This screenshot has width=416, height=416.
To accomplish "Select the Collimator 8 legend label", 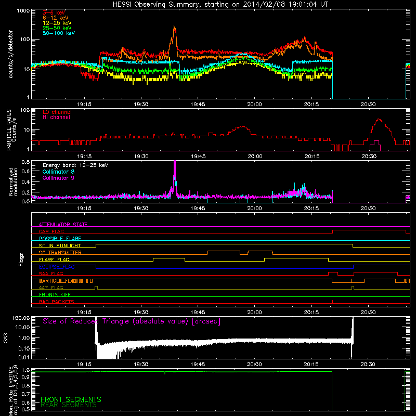I will [58, 172].
